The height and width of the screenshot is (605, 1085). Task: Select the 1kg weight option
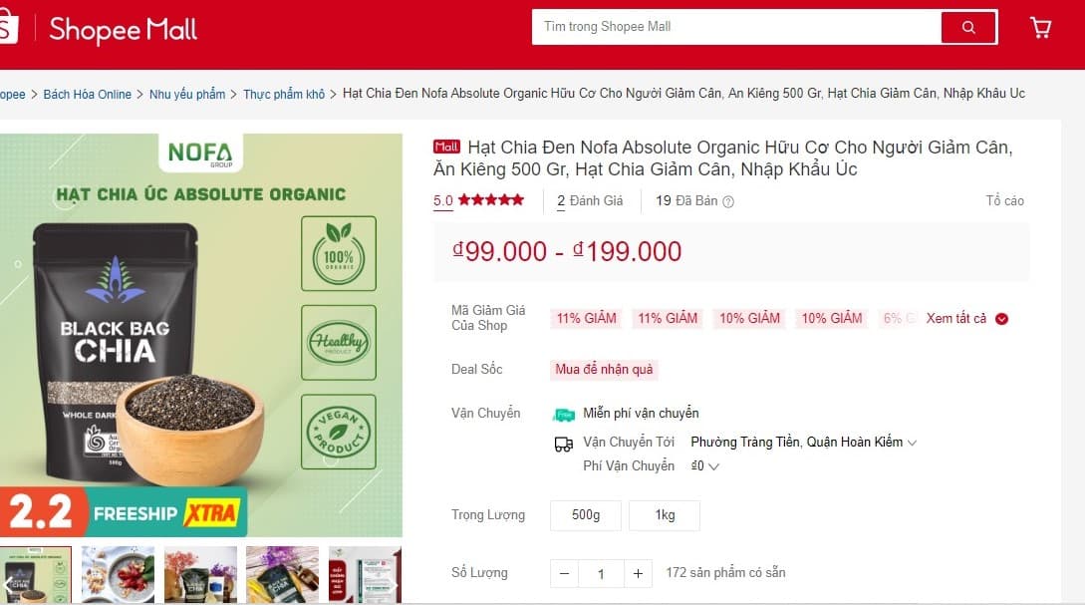665,515
